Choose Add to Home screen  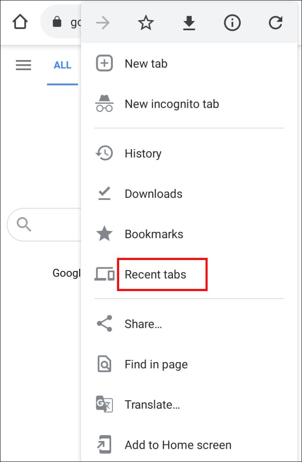coord(178,444)
